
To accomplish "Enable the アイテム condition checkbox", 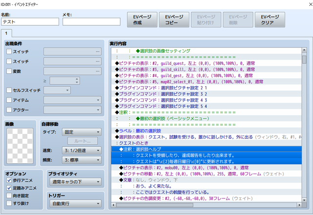I will (x=9, y=100).
